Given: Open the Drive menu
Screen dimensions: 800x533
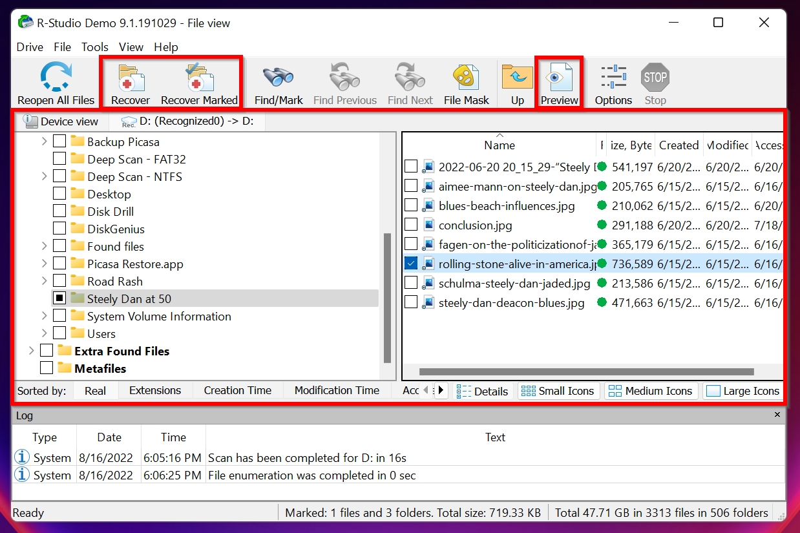Looking at the screenshot, I should point(30,47).
